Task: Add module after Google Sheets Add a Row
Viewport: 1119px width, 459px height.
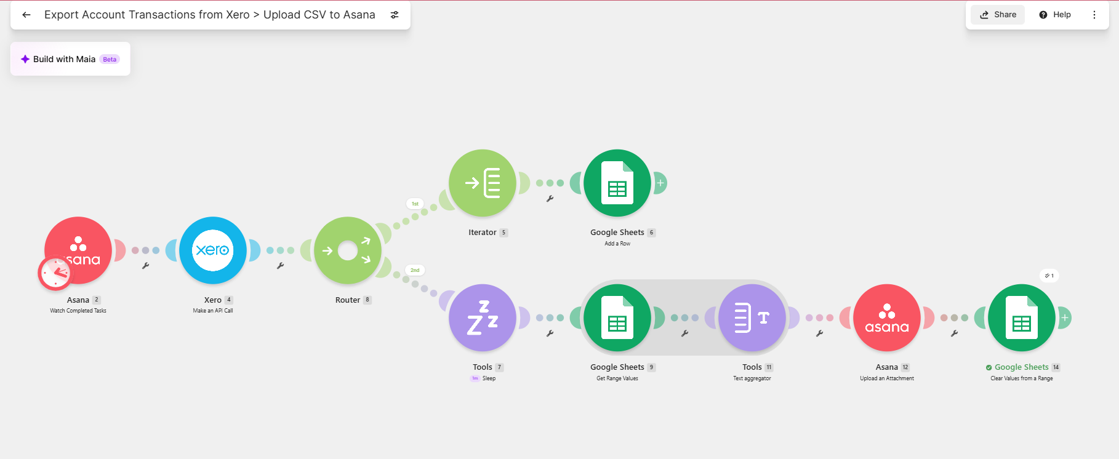Action: [660, 183]
